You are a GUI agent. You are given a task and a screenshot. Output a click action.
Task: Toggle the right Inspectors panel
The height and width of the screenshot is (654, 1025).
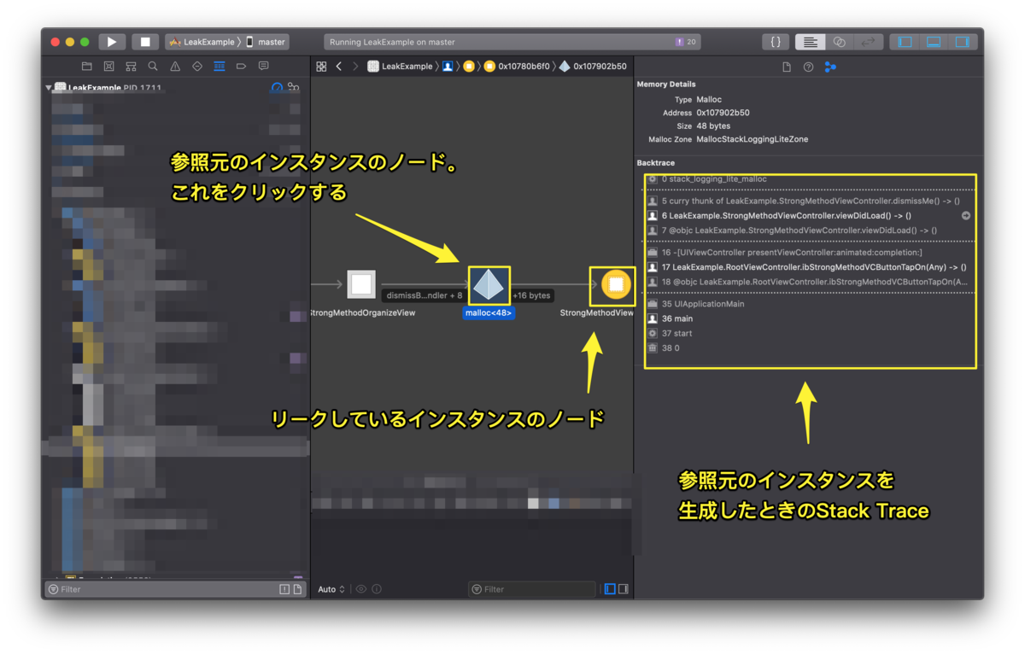[963, 42]
